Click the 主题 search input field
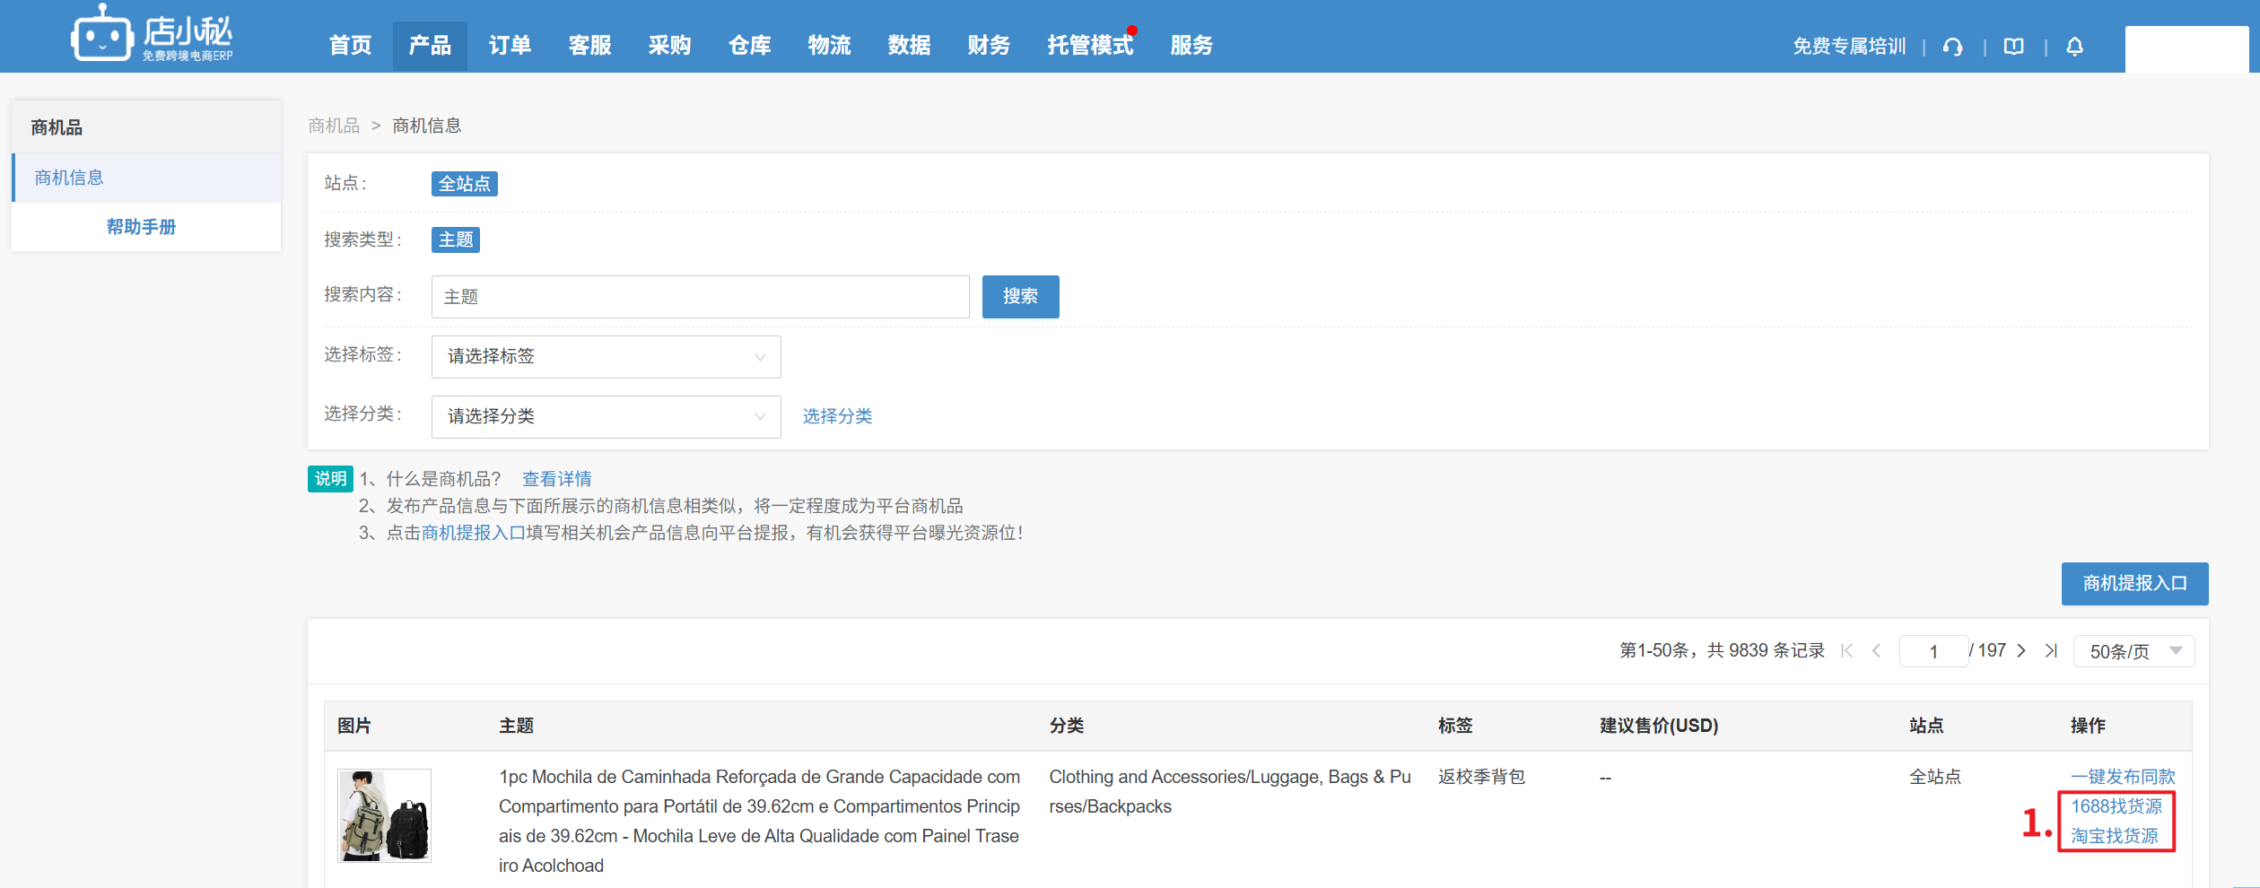The height and width of the screenshot is (888, 2260). coord(700,297)
